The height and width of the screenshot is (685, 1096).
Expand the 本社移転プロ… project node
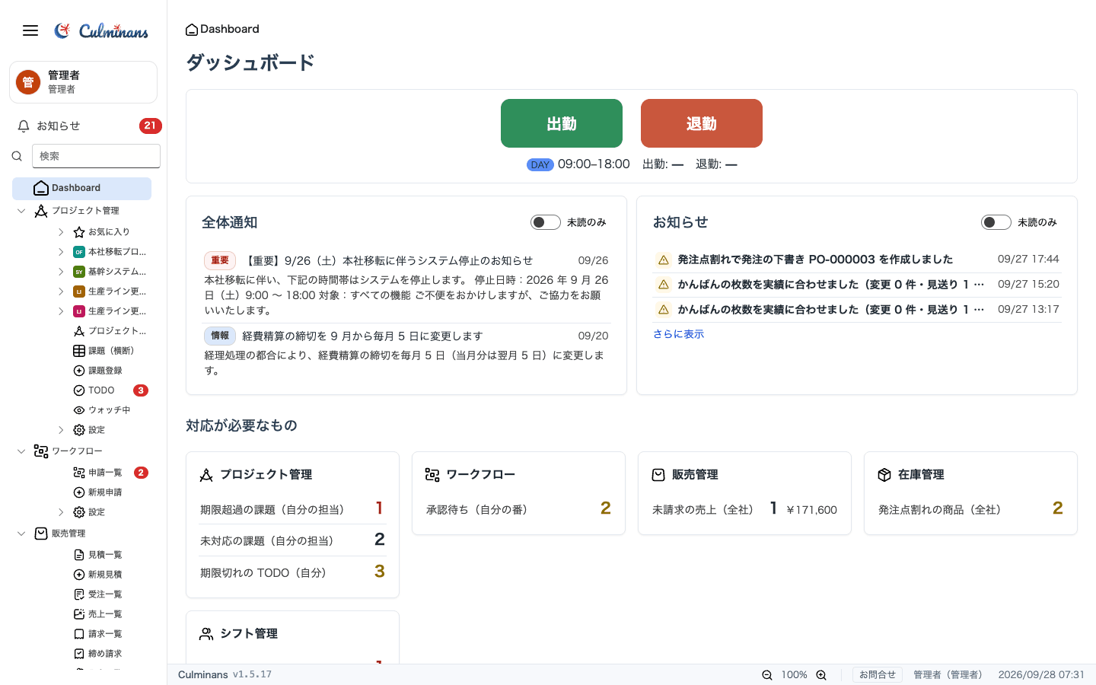click(x=61, y=252)
